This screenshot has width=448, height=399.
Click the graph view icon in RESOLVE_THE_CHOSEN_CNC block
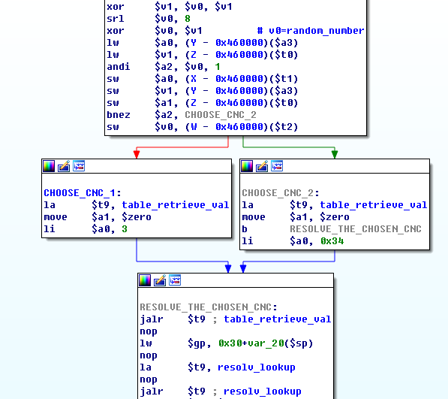click(x=175, y=280)
